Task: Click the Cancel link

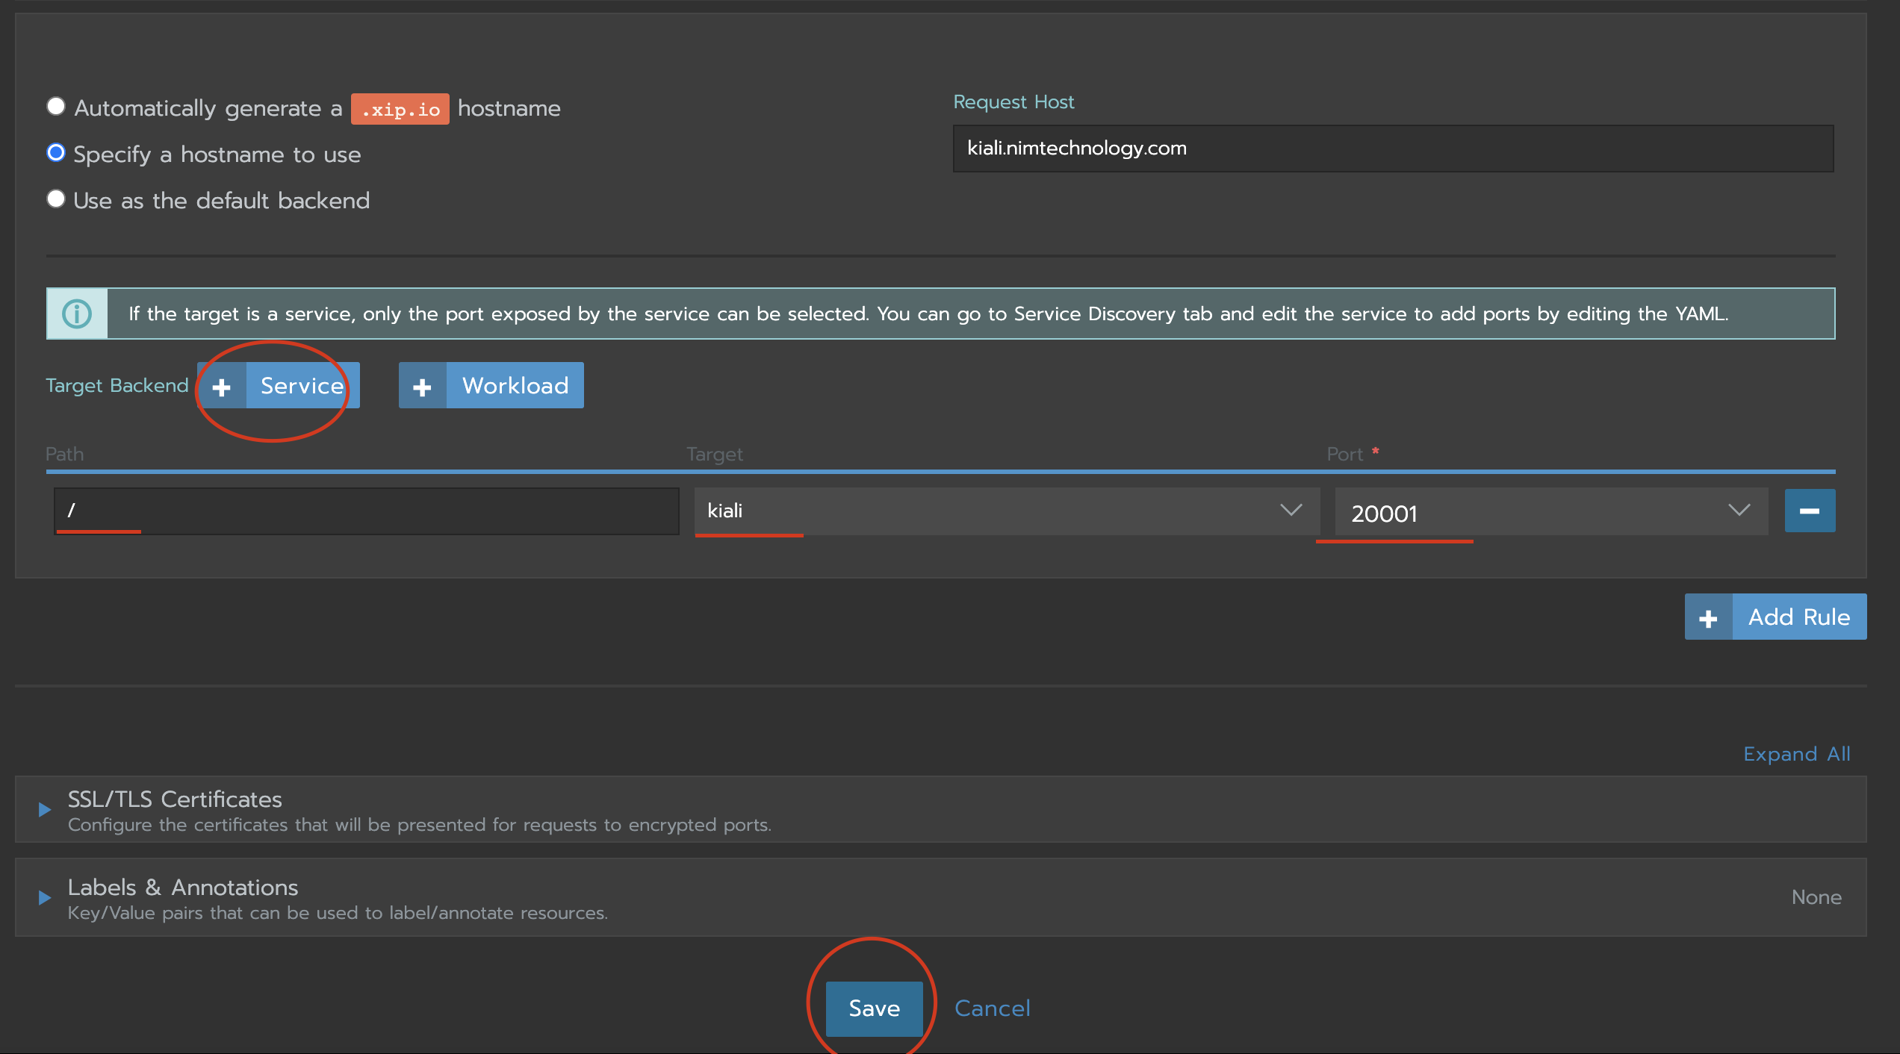Action: pos(992,1008)
